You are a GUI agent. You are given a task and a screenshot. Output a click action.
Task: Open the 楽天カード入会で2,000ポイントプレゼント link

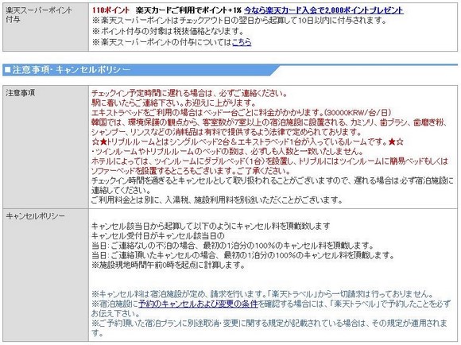tap(323, 10)
